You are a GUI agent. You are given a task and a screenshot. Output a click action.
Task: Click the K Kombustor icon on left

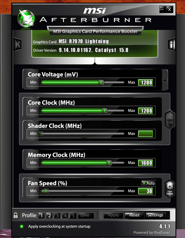click(18, 44)
